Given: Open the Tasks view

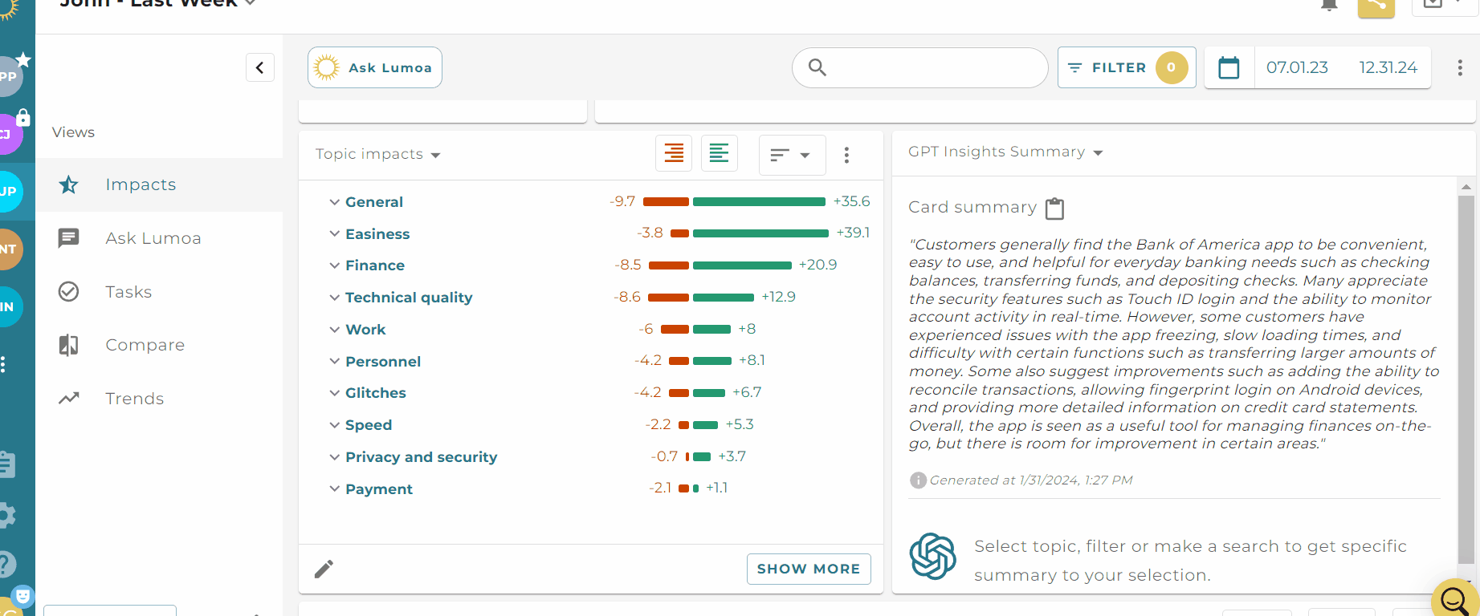Looking at the screenshot, I should pyautogui.click(x=159, y=292).
